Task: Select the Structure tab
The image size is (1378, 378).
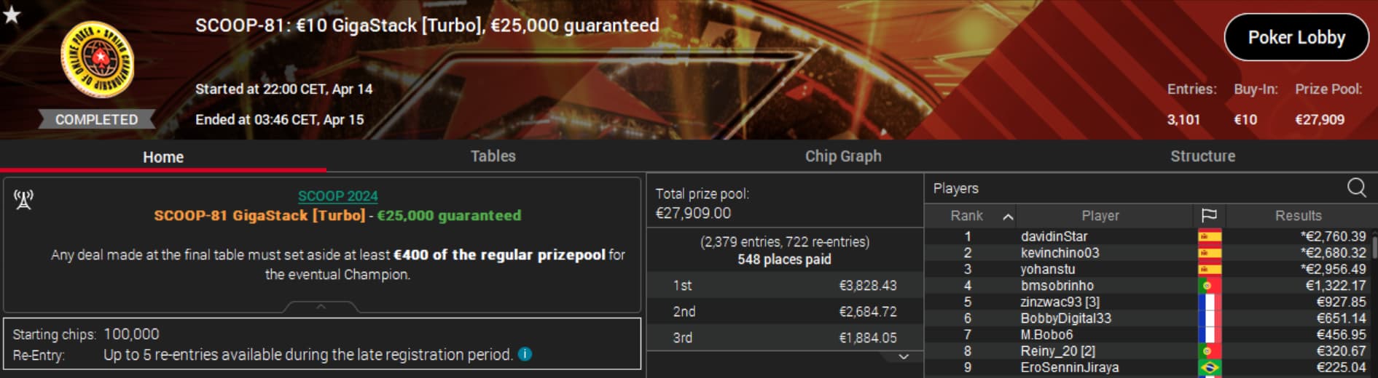Action: (x=1202, y=156)
